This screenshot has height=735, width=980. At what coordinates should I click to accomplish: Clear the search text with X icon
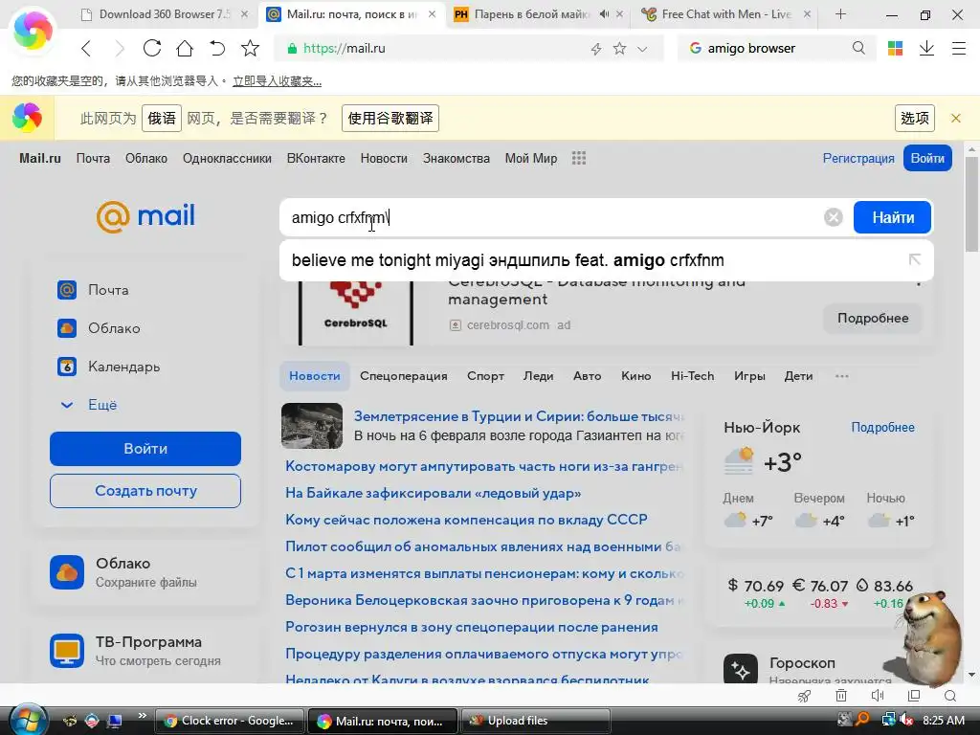coord(834,217)
